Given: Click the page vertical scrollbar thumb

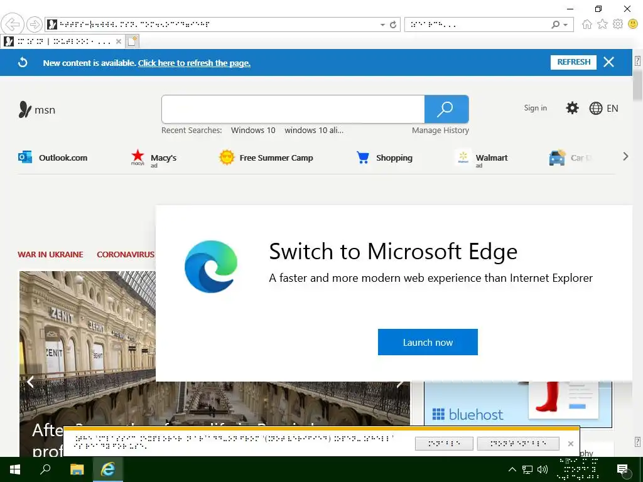Looking at the screenshot, I should 637,85.
